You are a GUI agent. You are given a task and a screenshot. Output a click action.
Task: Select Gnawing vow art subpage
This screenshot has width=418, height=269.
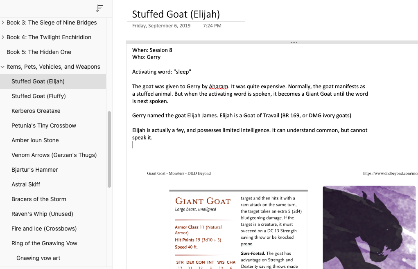pos(38,258)
